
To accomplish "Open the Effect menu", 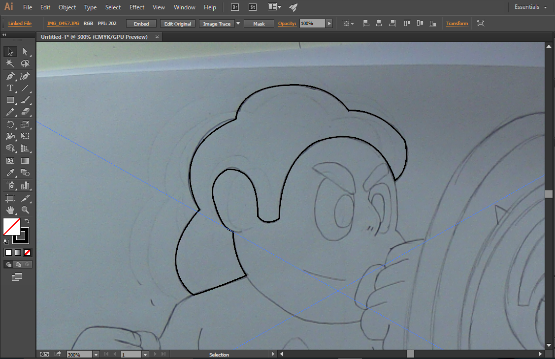I will point(137,7).
